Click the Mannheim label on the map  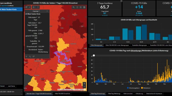click(x=38, y=61)
